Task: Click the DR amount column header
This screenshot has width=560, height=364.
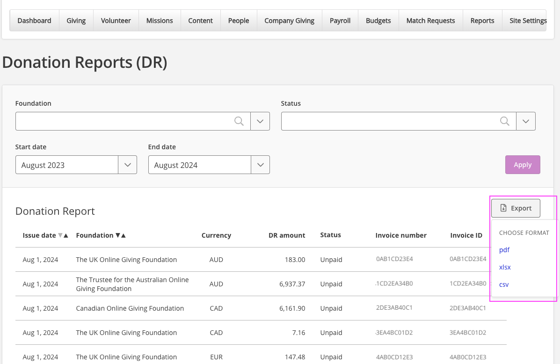Action: click(287, 235)
